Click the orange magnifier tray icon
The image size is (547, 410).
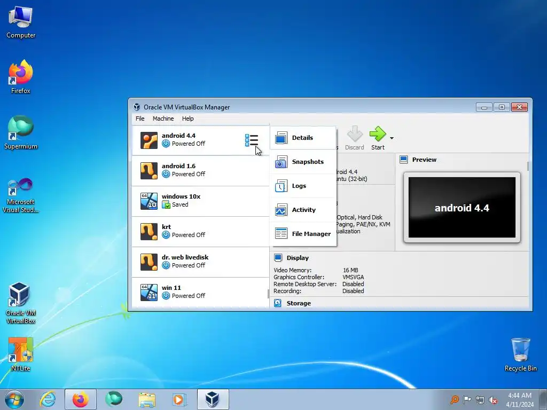[454, 399]
